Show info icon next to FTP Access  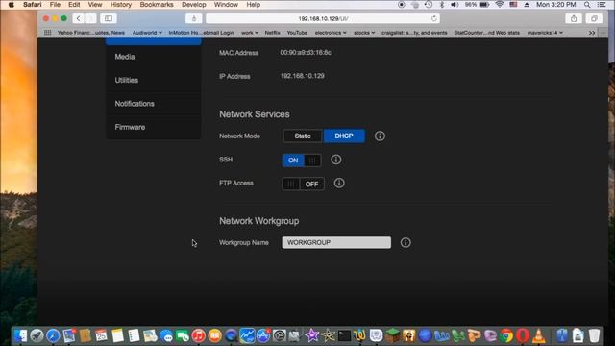point(339,184)
